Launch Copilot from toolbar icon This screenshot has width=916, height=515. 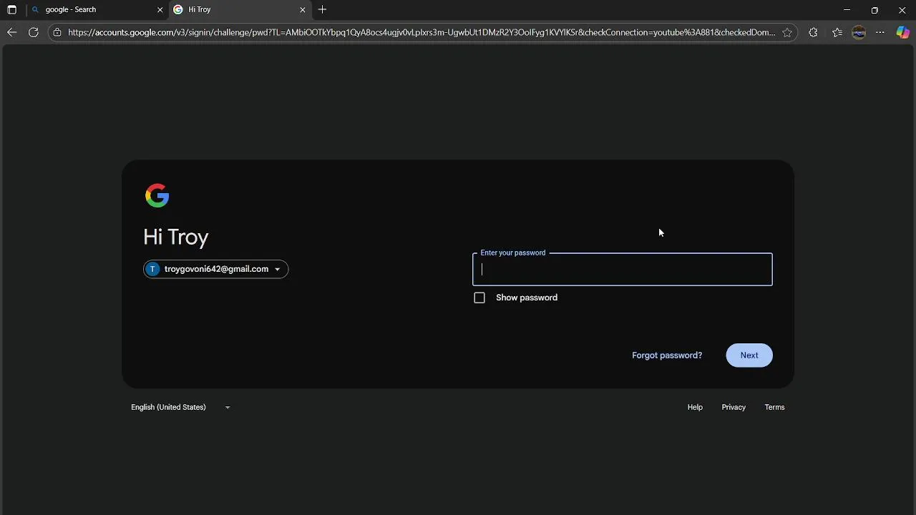tap(903, 32)
